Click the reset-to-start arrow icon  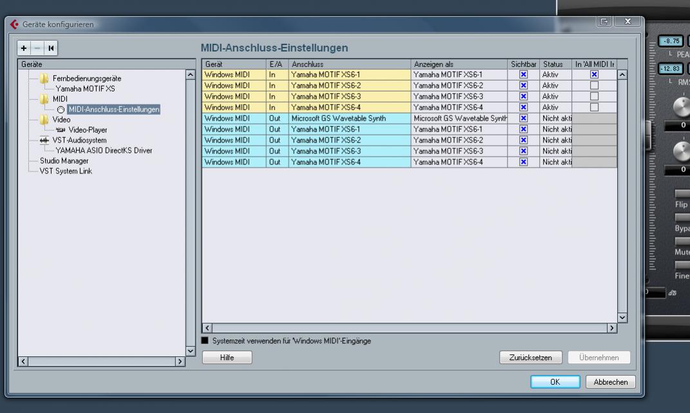pyautogui.click(x=51, y=48)
